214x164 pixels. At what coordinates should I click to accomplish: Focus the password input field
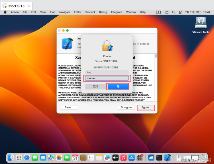107,78
